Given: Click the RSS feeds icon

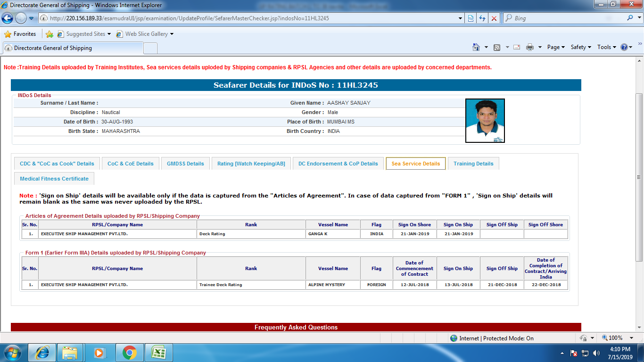Looking at the screenshot, I should coord(497,47).
